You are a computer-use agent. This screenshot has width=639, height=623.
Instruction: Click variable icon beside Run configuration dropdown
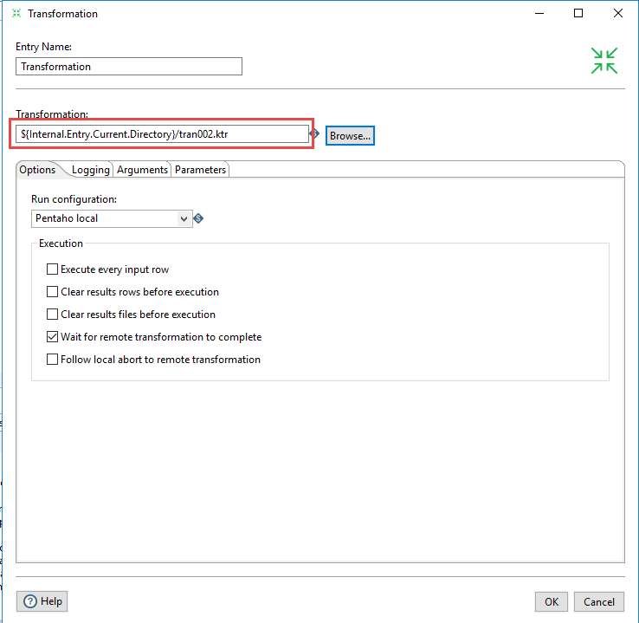click(x=198, y=218)
